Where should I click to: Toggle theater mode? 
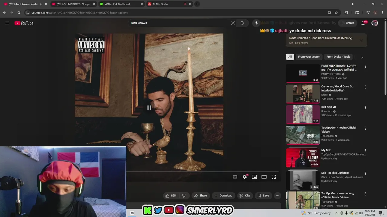[x=264, y=177]
